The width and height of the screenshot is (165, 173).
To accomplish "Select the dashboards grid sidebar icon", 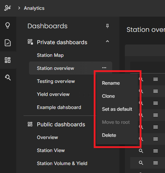I will pos(8,60).
